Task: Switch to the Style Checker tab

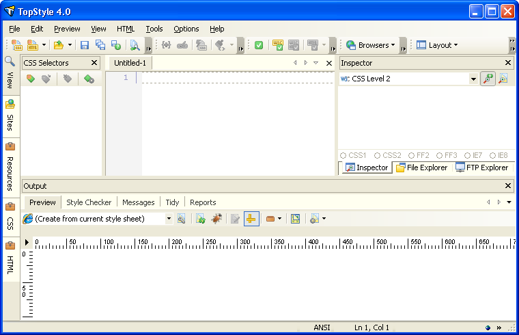Action: (x=89, y=202)
